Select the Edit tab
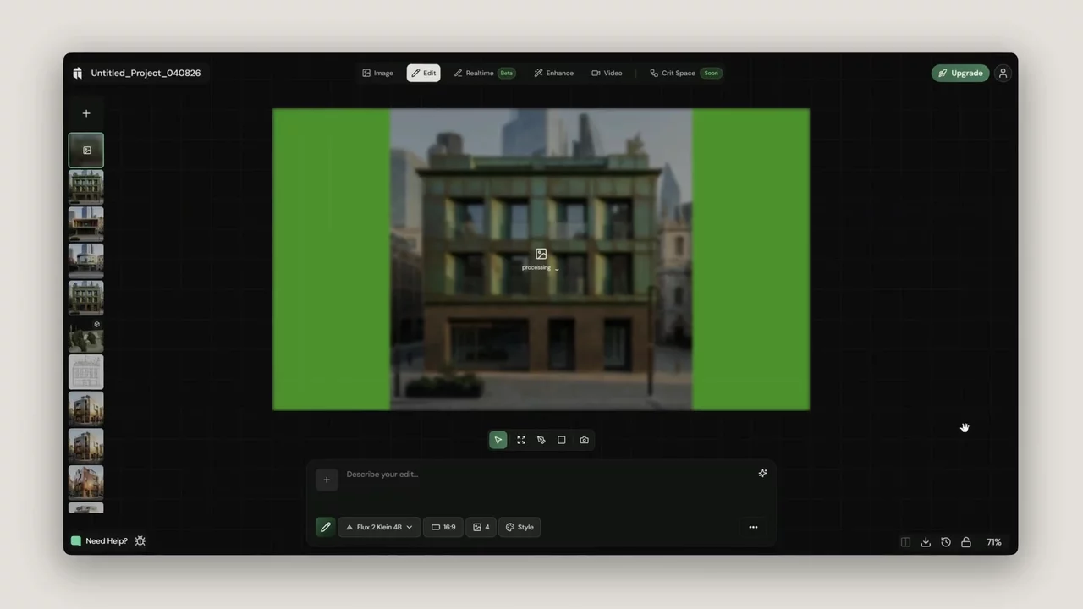Viewport: 1083px width, 609px height. (424, 73)
